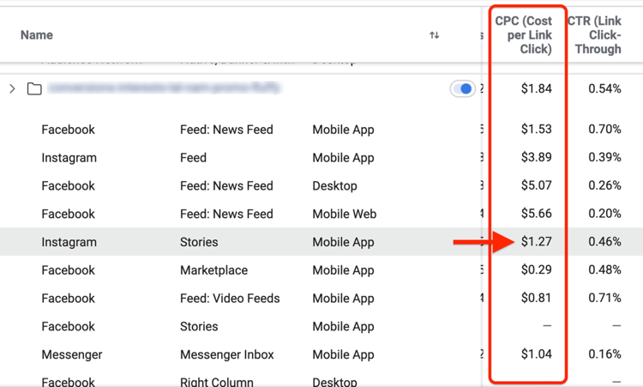Screen dimensions: 643x387
Task: Click the 0.20% CTR cell
Action: pyautogui.click(x=604, y=214)
